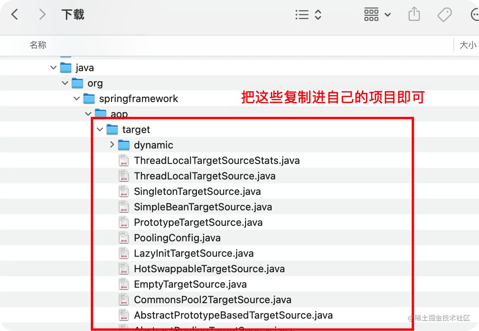
Task: Collapse the org folder chevron
Action: pyautogui.click(x=65, y=83)
